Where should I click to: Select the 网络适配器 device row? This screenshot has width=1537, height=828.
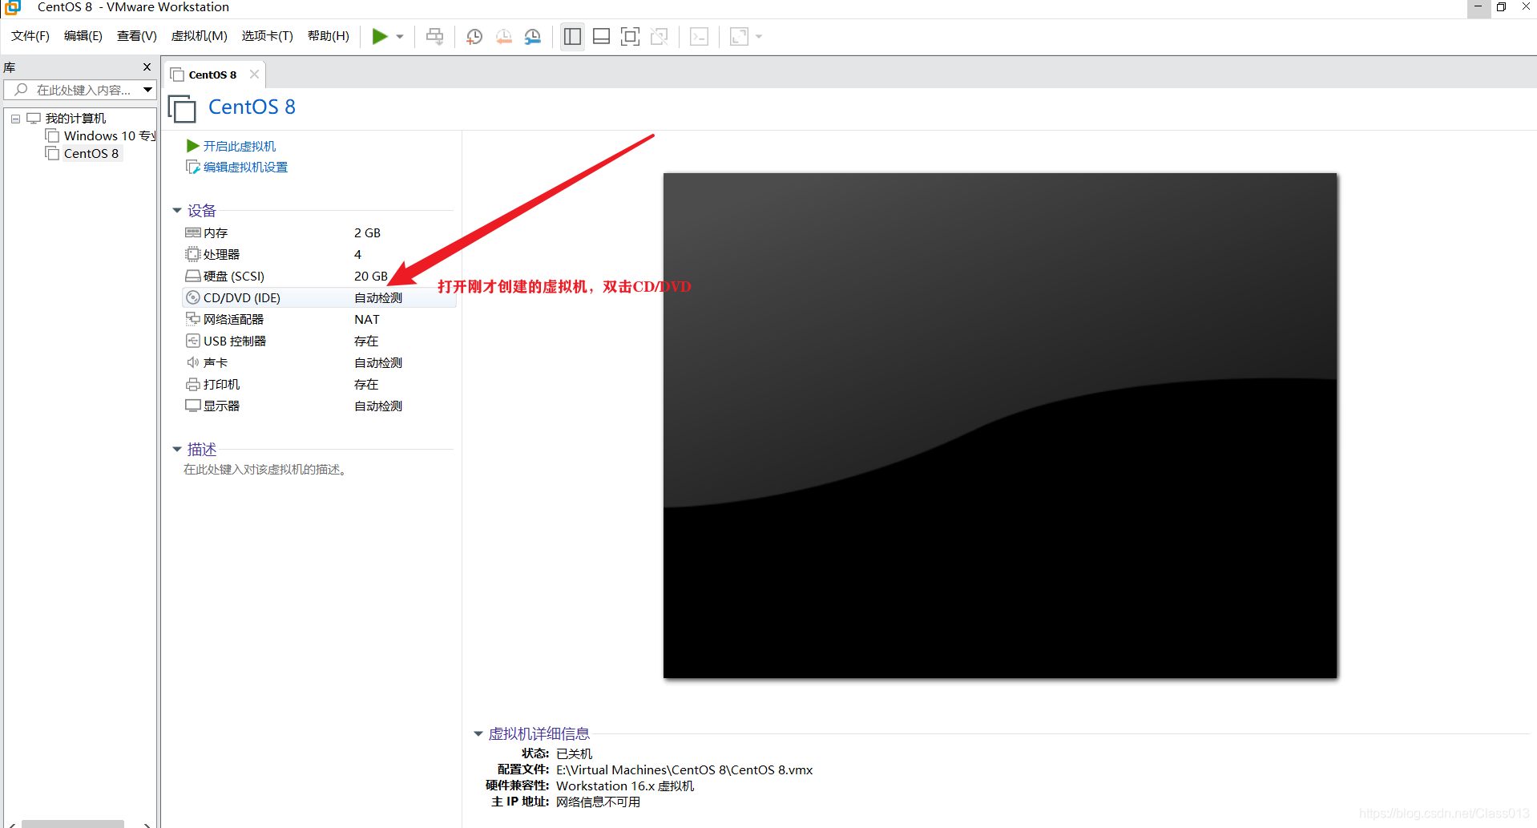[x=320, y=319]
